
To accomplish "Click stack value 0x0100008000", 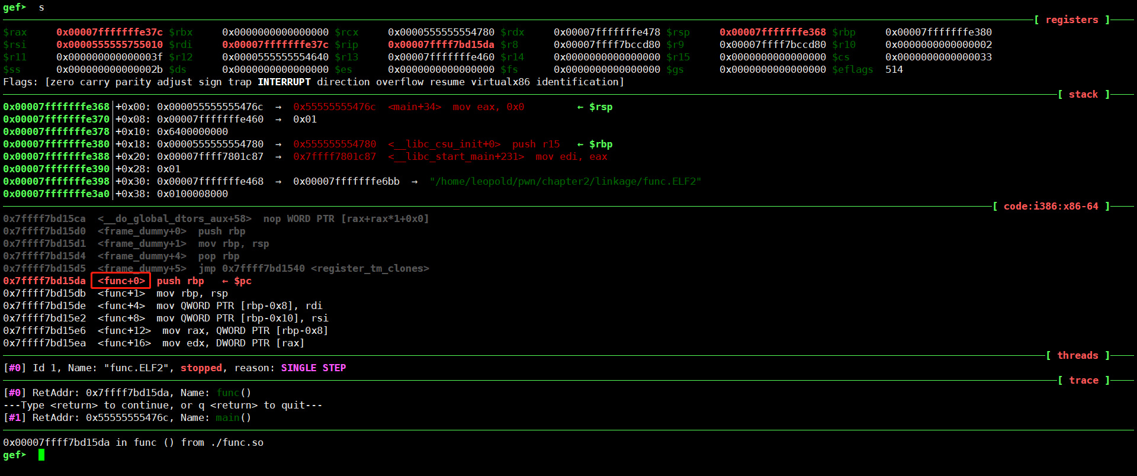I will tap(192, 194).
